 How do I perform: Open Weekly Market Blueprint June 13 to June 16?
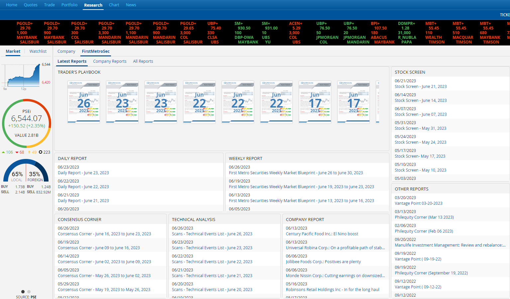click(301, 201)
